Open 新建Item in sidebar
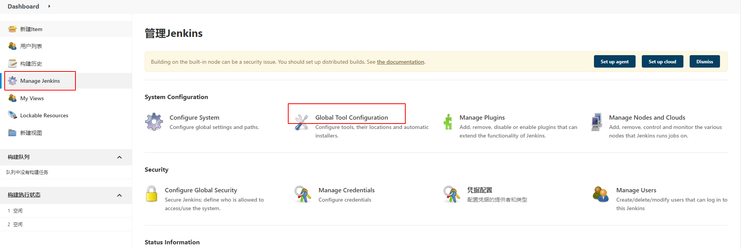This screenshot has width=741, height=249. (x=31, y=29)
